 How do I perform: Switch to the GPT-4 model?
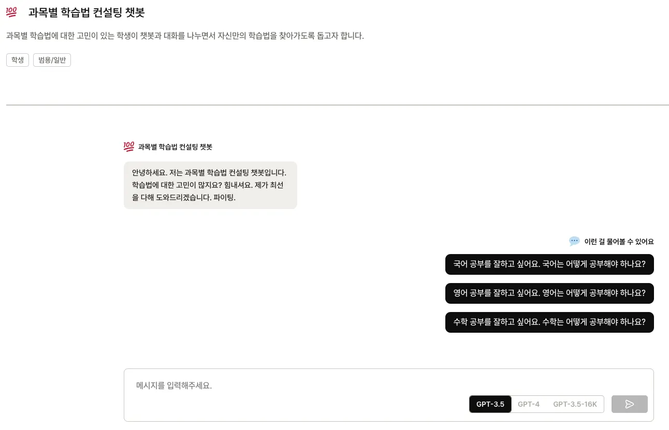529,404
